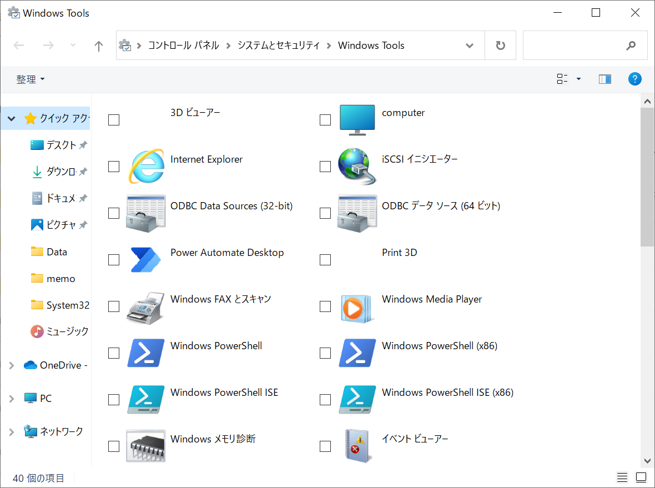
Task: Select the Data folder in sidebar
Action: click(x=49, y=252)
